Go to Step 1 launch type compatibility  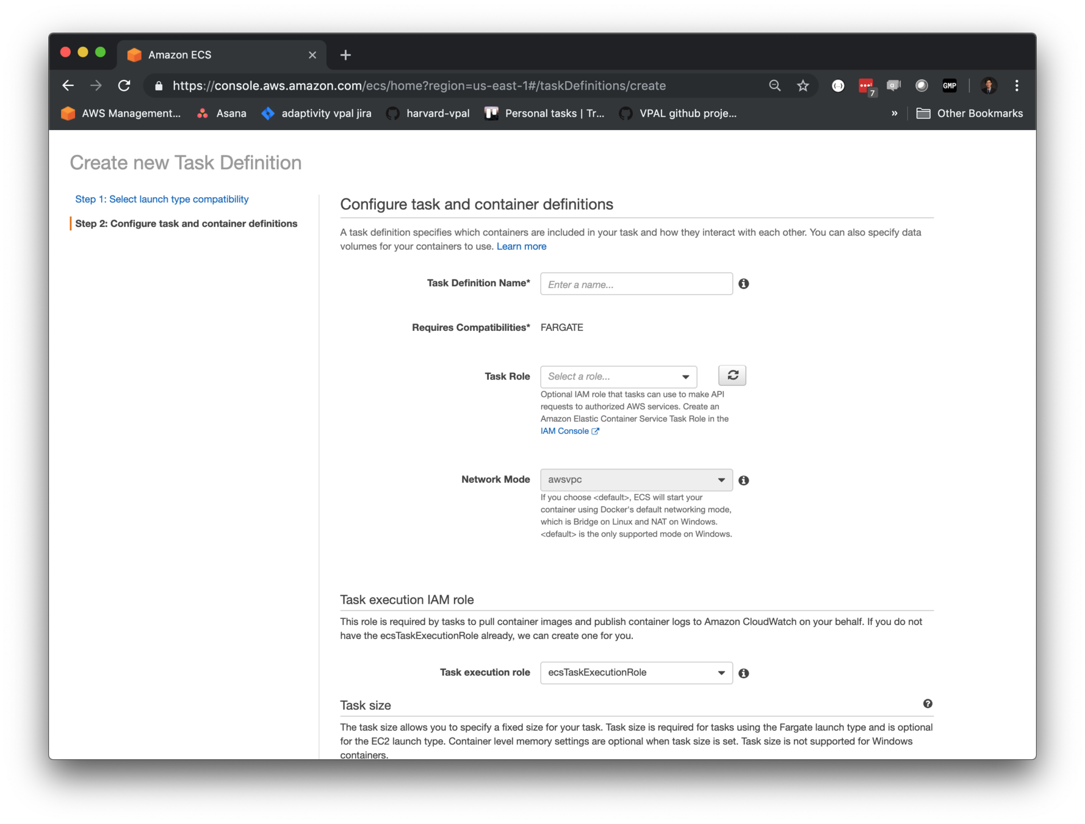point(162,199)
